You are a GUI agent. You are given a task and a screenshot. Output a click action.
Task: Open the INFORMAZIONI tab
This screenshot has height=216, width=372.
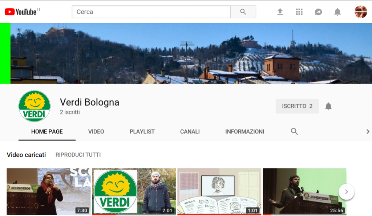point(244,131)
